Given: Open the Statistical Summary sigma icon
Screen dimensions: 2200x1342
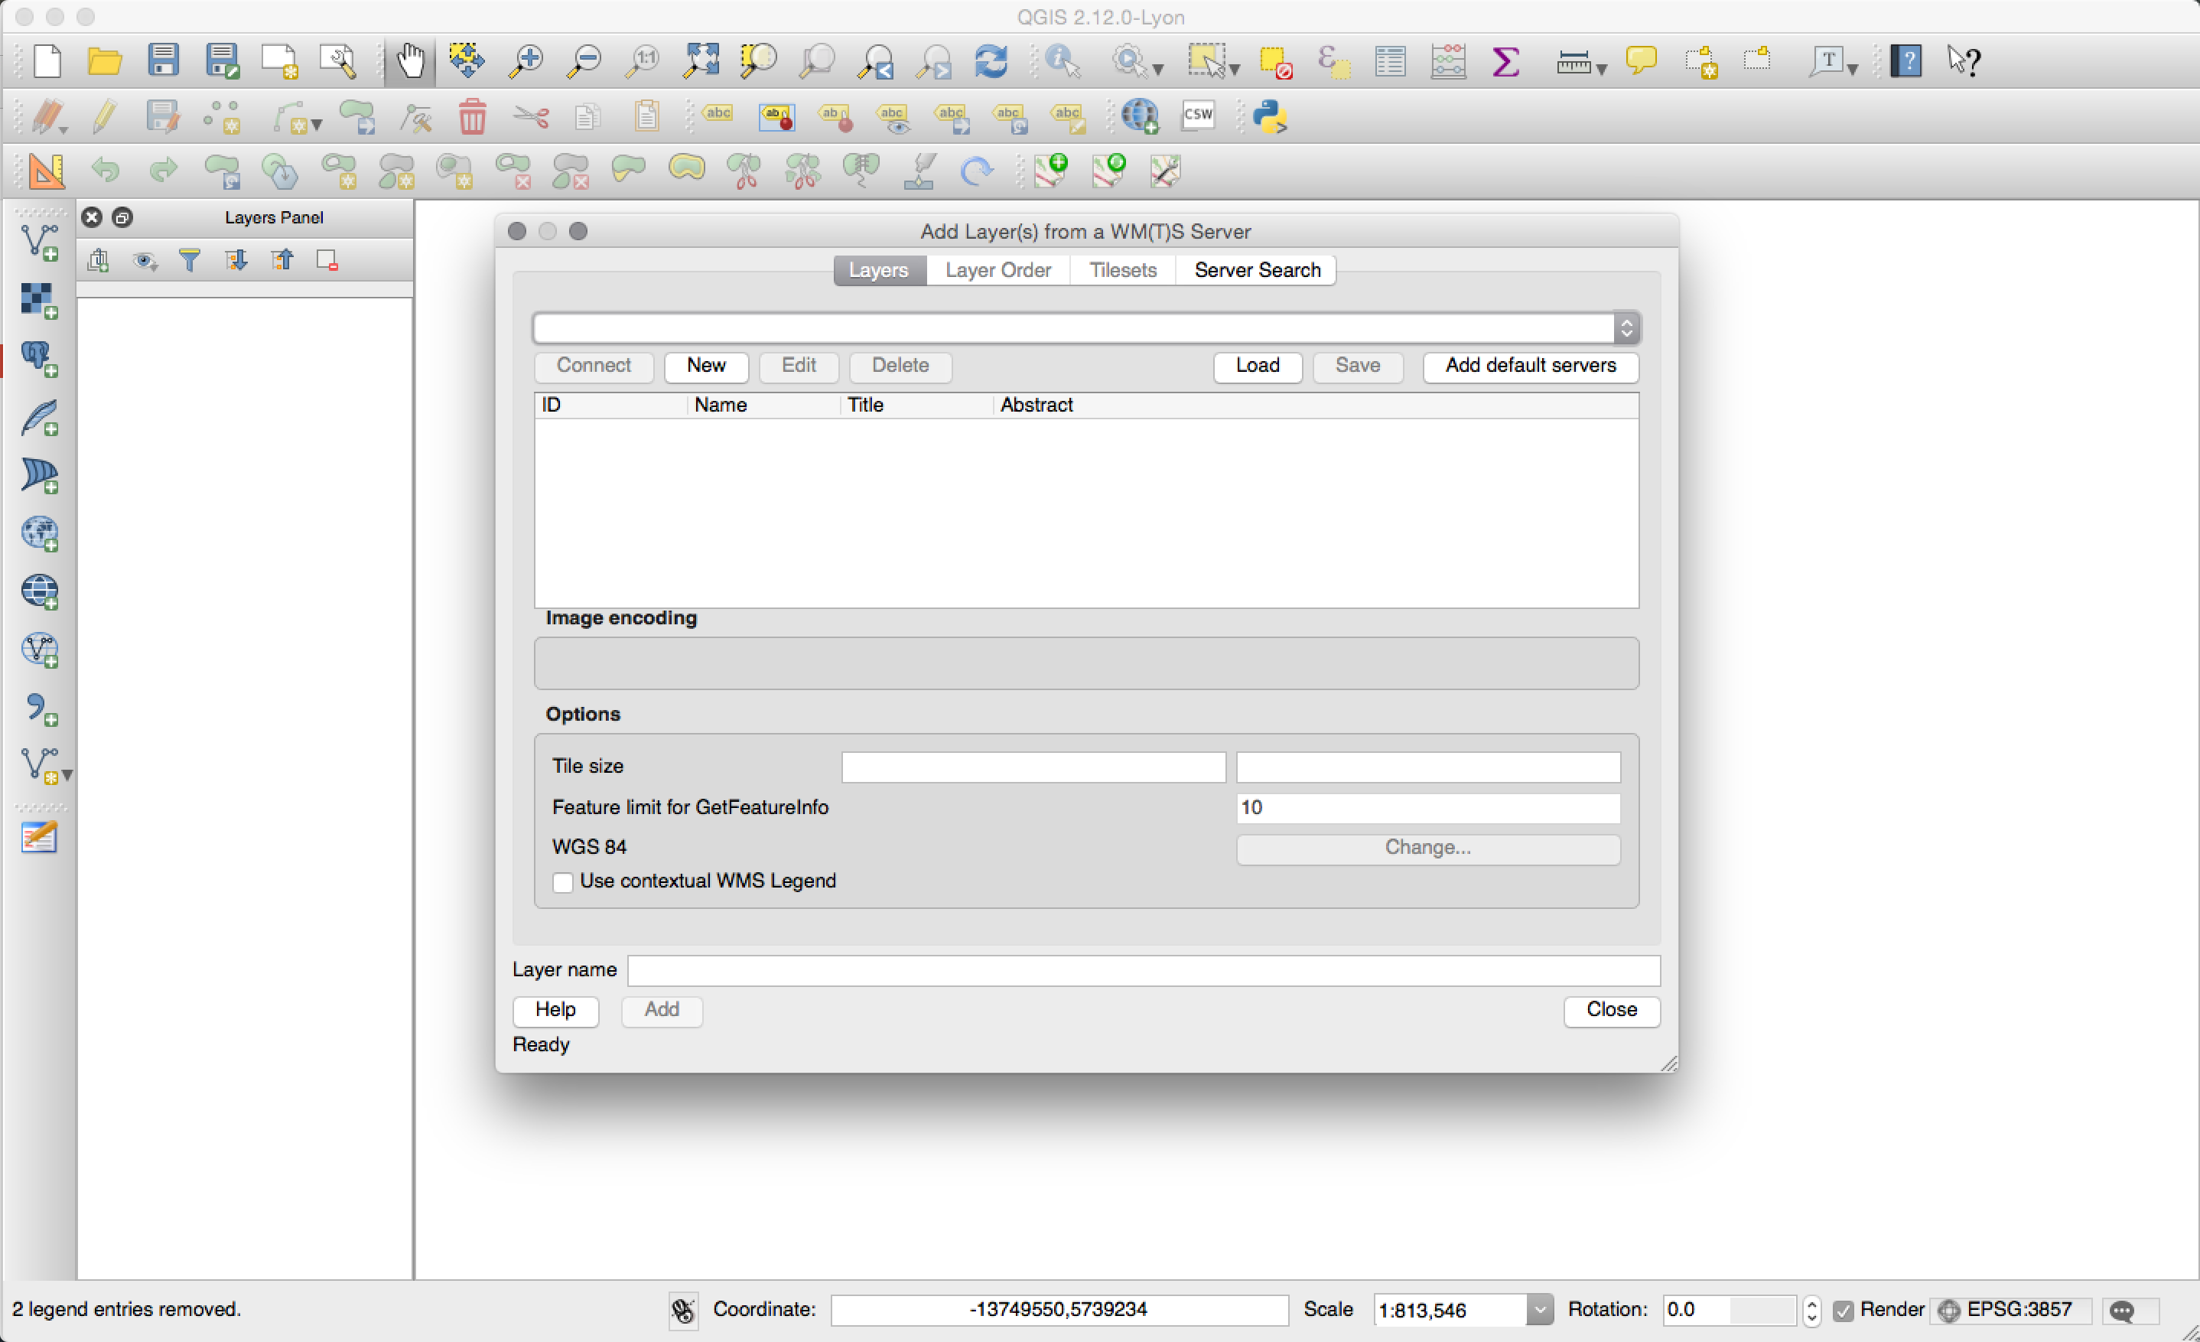Looking at the screenshot, I should 1505,60.
